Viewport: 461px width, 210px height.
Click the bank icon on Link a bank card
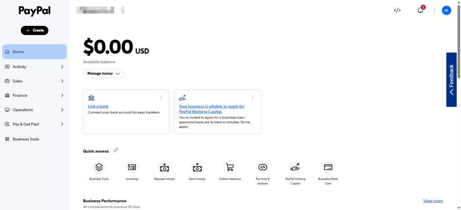click(91, 98)
